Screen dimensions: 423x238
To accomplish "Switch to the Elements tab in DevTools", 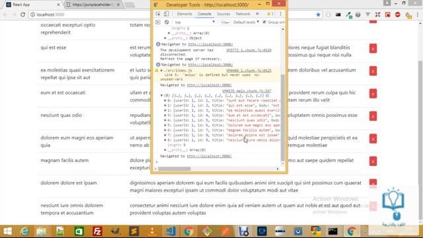I will pos(184,14).
